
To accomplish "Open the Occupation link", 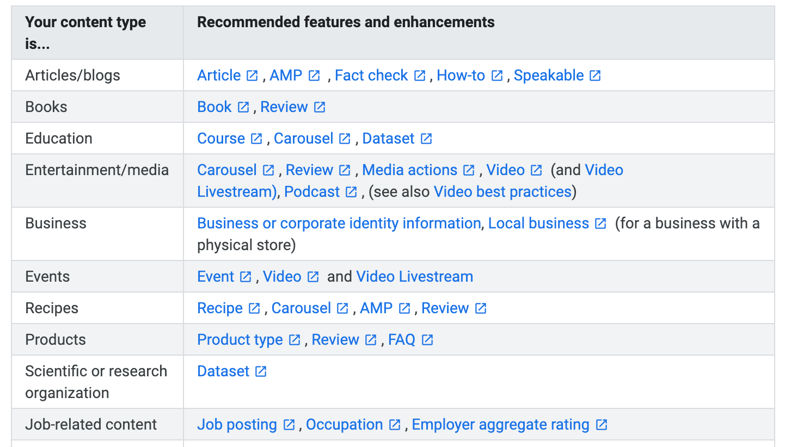I will [x=344, y=425].
